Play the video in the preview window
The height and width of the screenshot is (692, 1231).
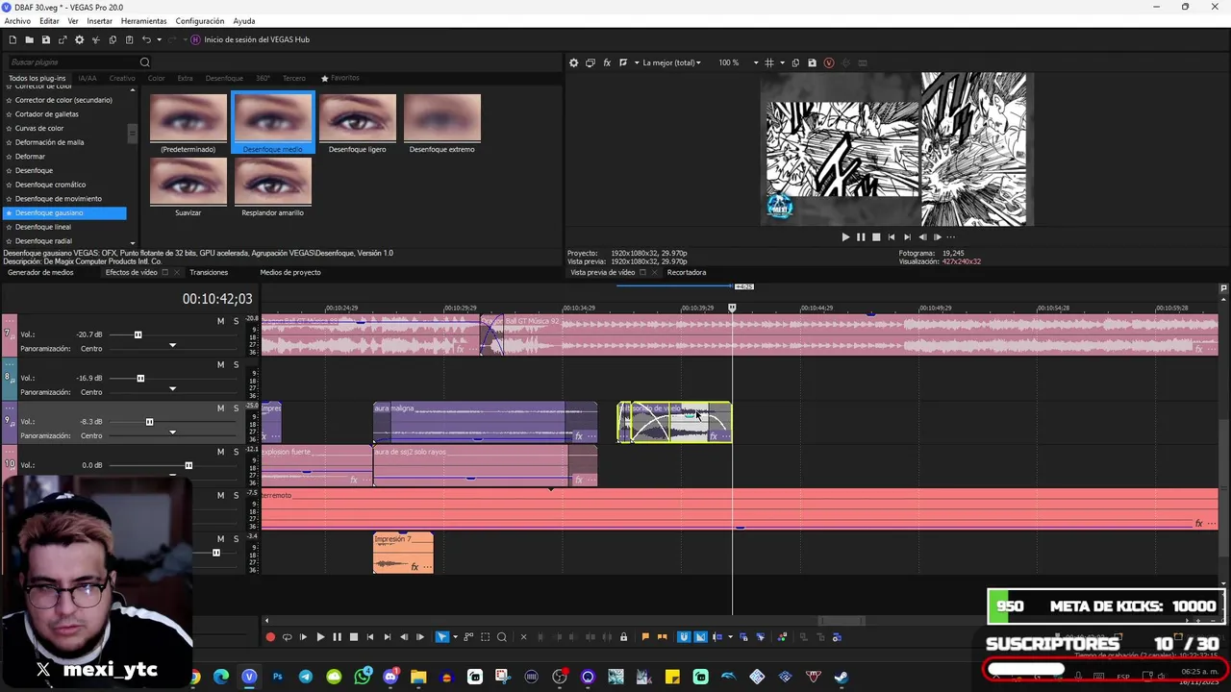[x=845, y=236]
